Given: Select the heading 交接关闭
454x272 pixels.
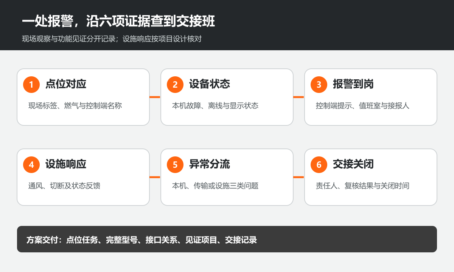Looking at the screenshot, I should click(353, 164).
